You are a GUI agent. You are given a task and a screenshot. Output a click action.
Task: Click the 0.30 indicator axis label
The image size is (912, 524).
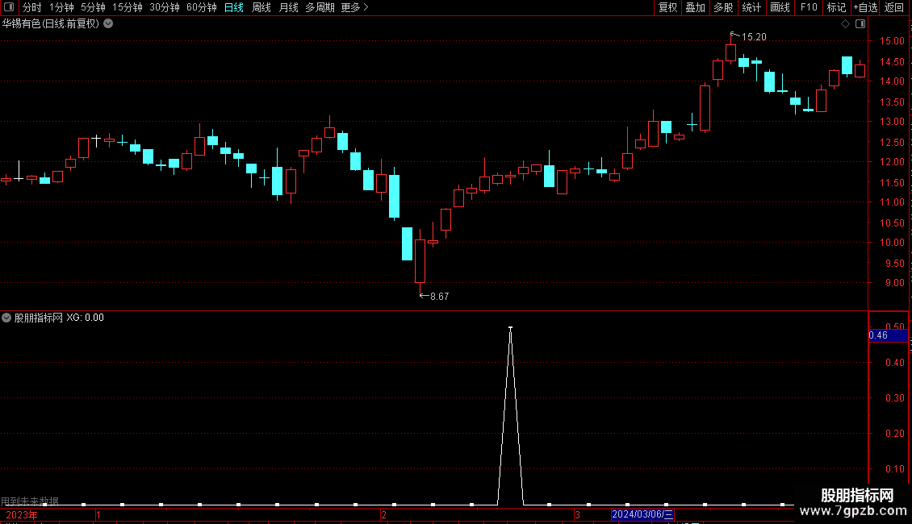tap(894, 398)
